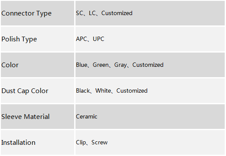
Task: Click the word Green in the Color row
Action: (x=100, y=65)
